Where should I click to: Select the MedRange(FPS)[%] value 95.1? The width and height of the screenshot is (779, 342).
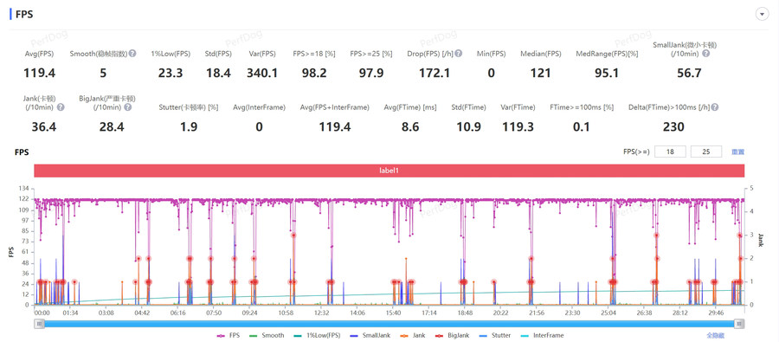(607, 74)
